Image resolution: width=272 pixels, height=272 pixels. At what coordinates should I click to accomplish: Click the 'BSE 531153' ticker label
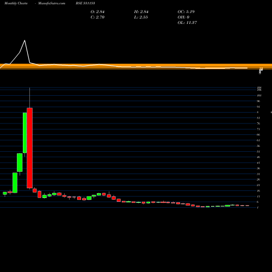click(85, 3)
